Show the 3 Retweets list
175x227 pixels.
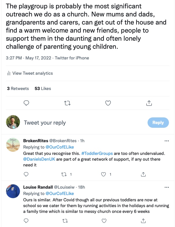click(18, 89)
